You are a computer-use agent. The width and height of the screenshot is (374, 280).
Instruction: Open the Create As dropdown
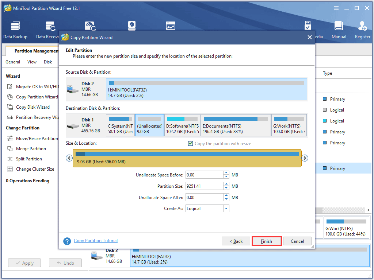pos(226,209)
